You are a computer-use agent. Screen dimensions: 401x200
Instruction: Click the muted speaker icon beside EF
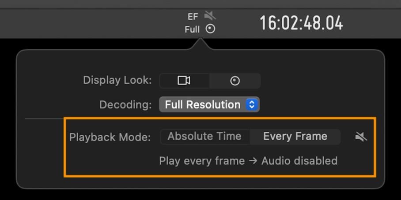[210, 16]
